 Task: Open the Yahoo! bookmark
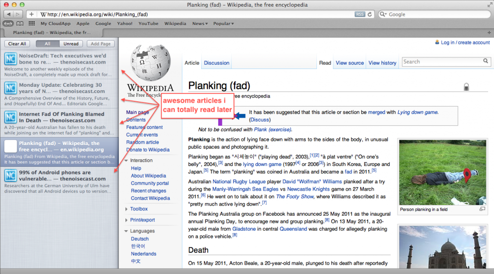coord(124,24)
